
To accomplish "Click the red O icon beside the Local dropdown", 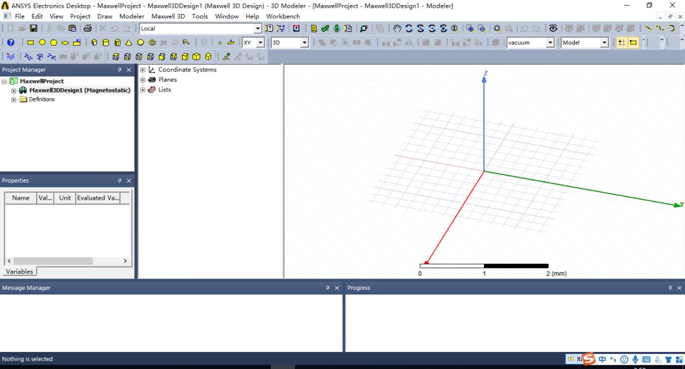I will coord(296,29).
